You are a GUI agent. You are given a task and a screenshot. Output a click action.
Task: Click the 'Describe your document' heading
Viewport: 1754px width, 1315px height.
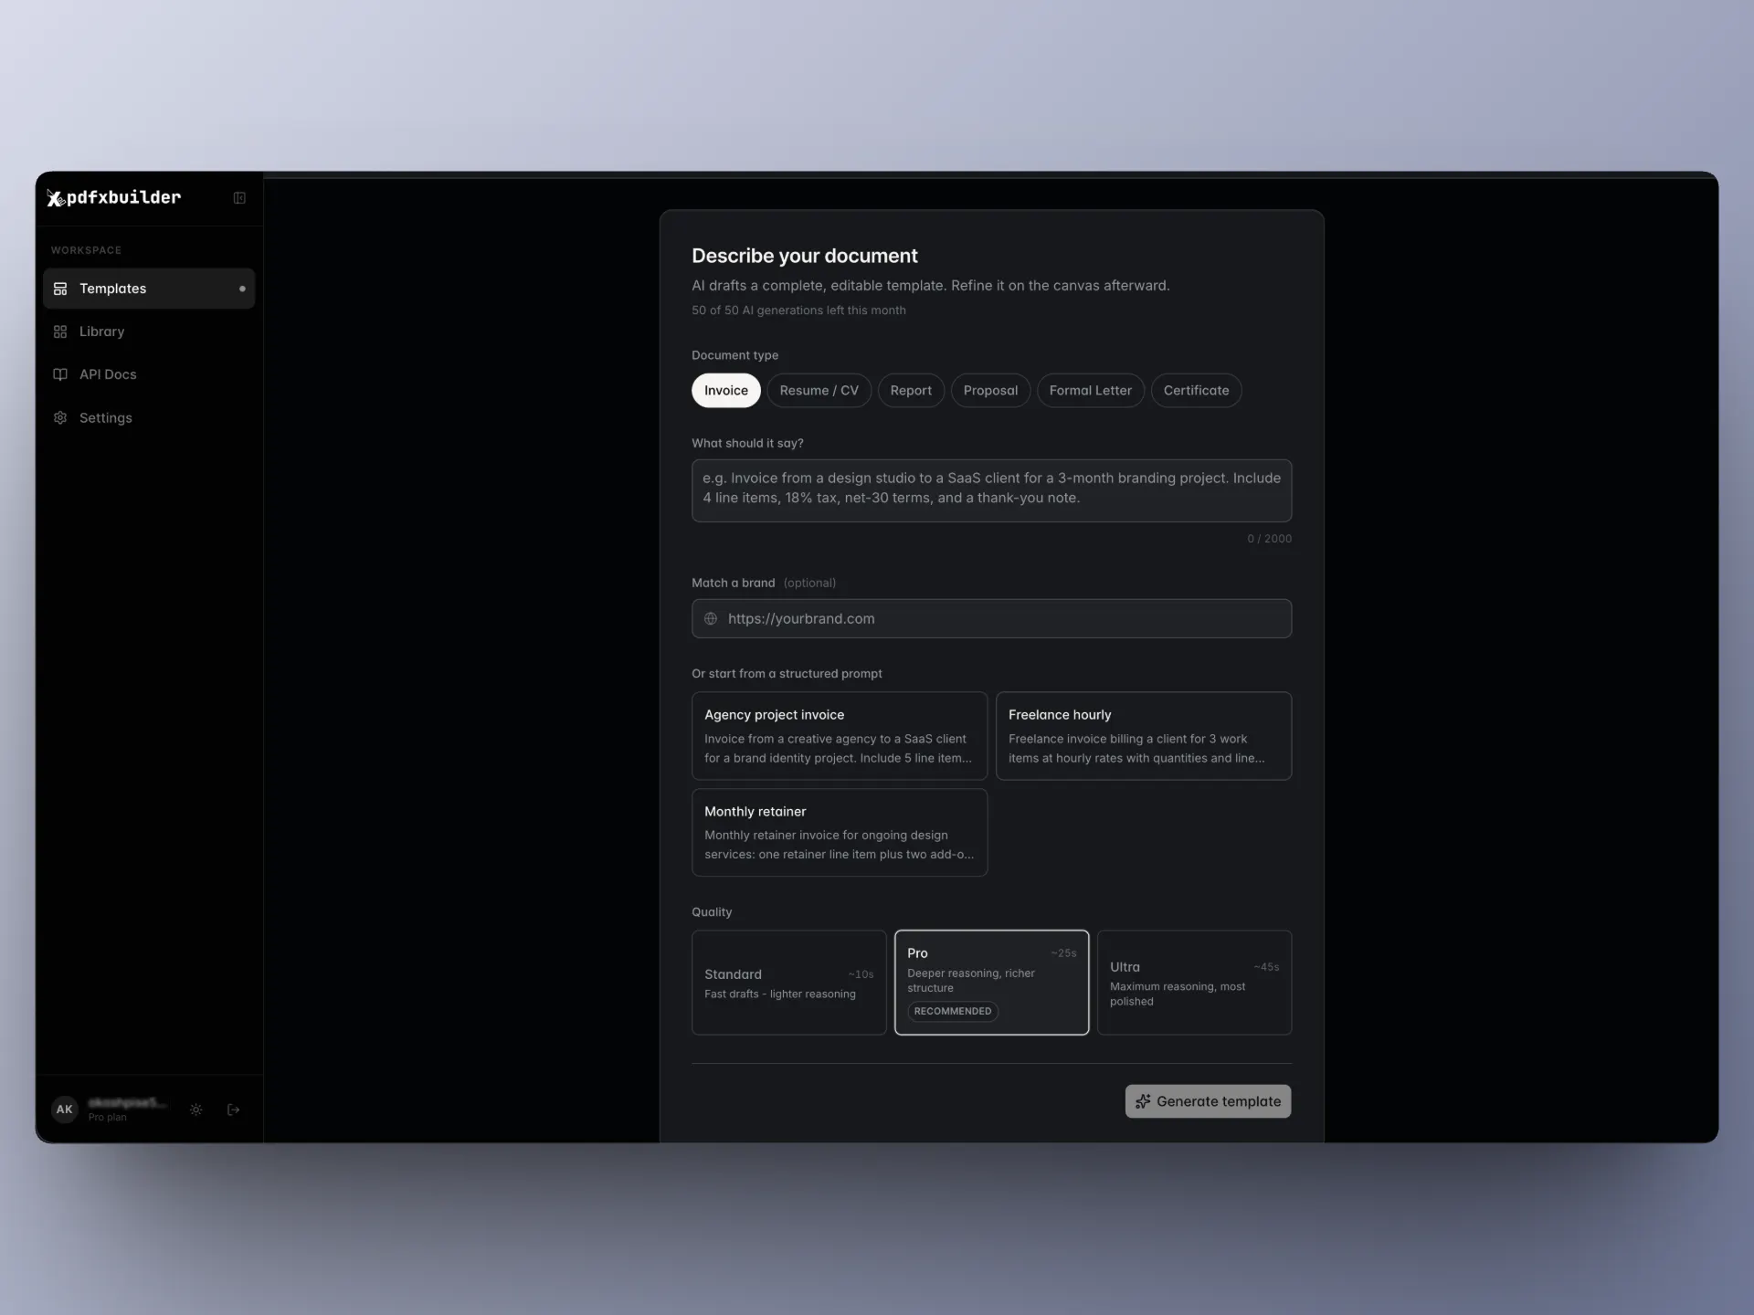click(x=804, y=256)
